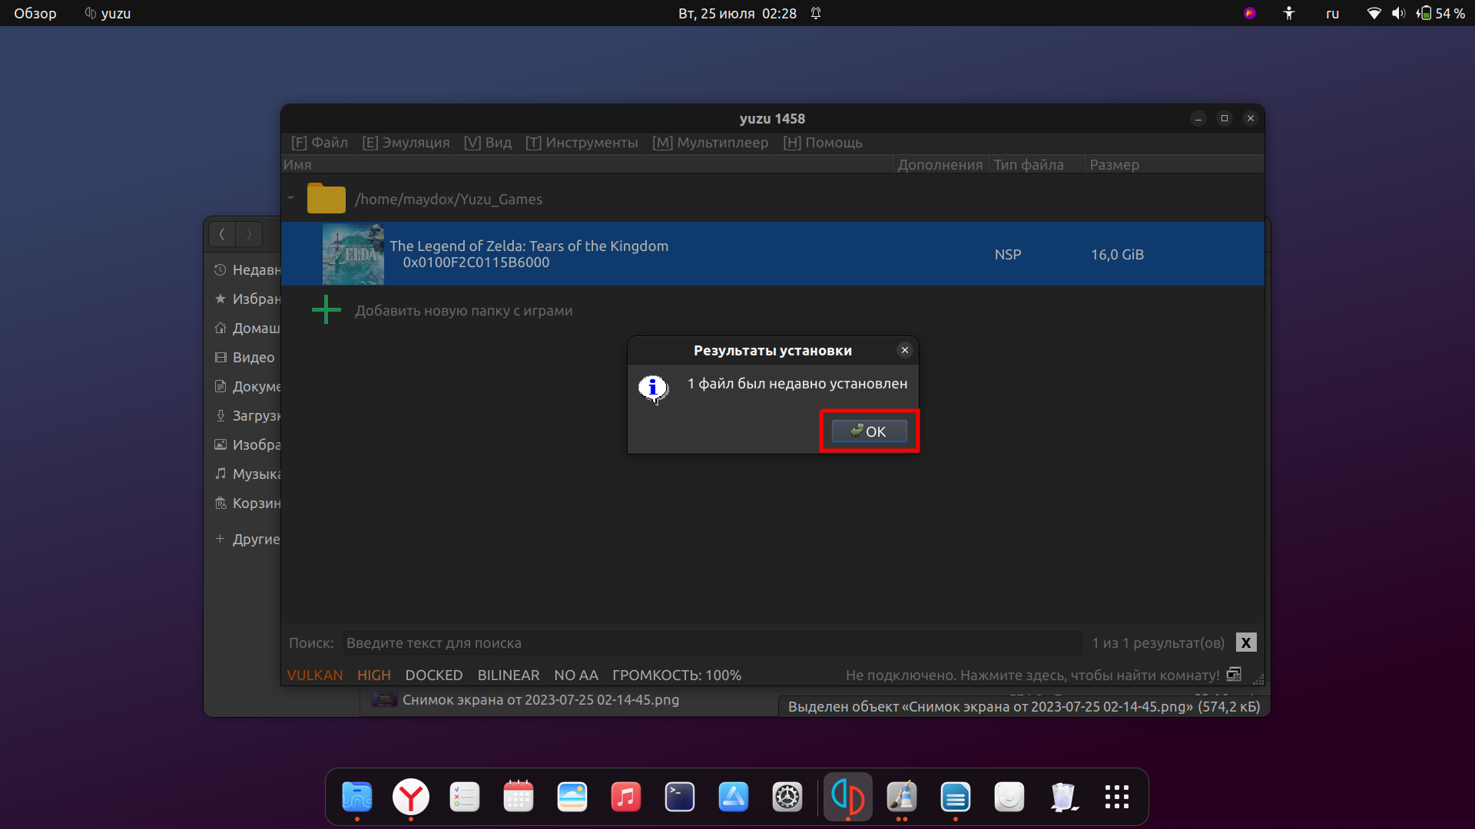This screenshot has height=829, width=1475.
Task: Focus the yuzu emulator icon in dock
Action: click(x=848, y=797)
